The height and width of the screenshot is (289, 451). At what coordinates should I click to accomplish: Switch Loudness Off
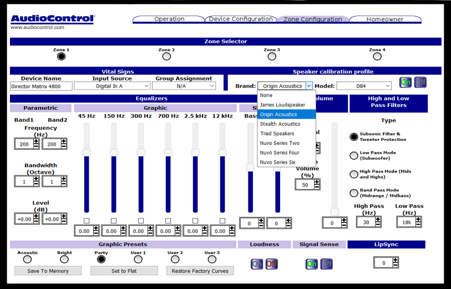click(x=271, y=264)
